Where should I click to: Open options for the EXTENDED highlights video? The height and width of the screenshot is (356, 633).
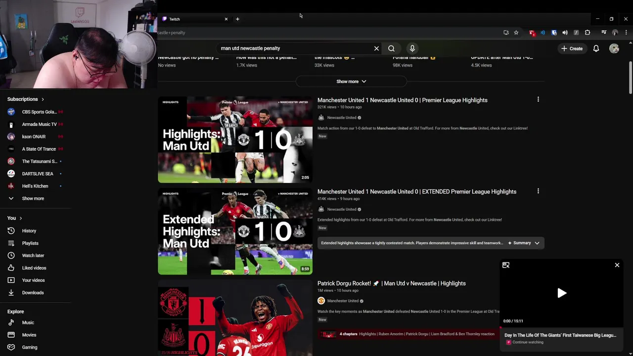[538, 191]
